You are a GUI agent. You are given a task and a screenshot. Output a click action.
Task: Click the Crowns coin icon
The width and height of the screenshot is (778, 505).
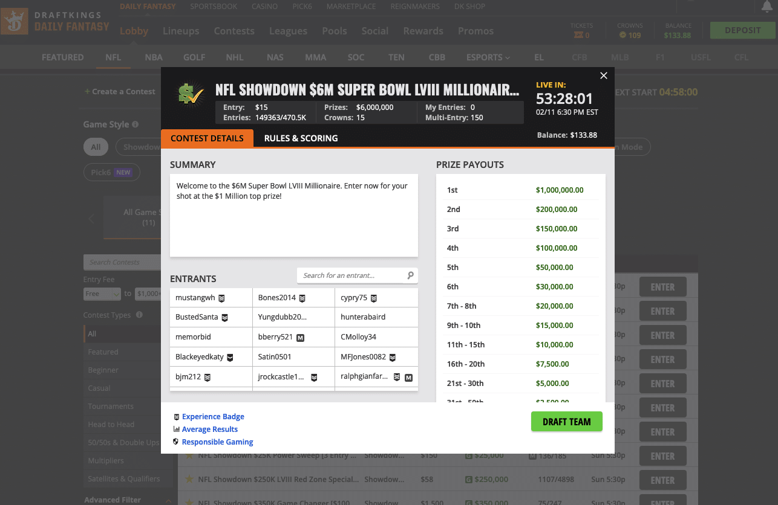[623, 35]
